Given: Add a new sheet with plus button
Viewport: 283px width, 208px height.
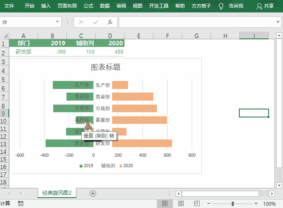Looking at the screenshot, I should [x=93, y=194].
